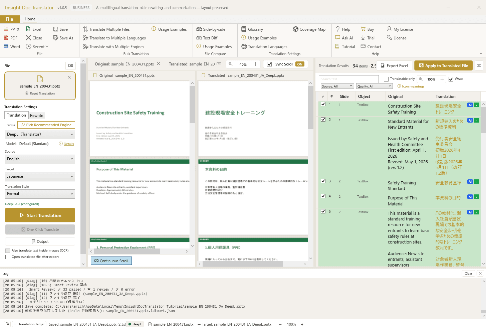Open the Tutorial
The image size is (486, 329).
pos(345,46)
